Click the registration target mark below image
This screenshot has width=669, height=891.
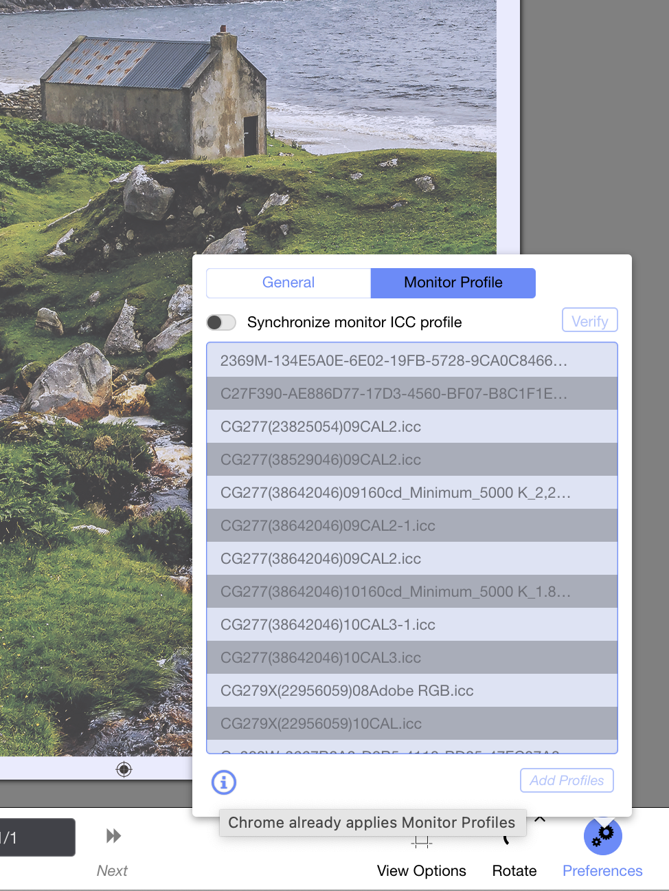click(x=124, y=769)
